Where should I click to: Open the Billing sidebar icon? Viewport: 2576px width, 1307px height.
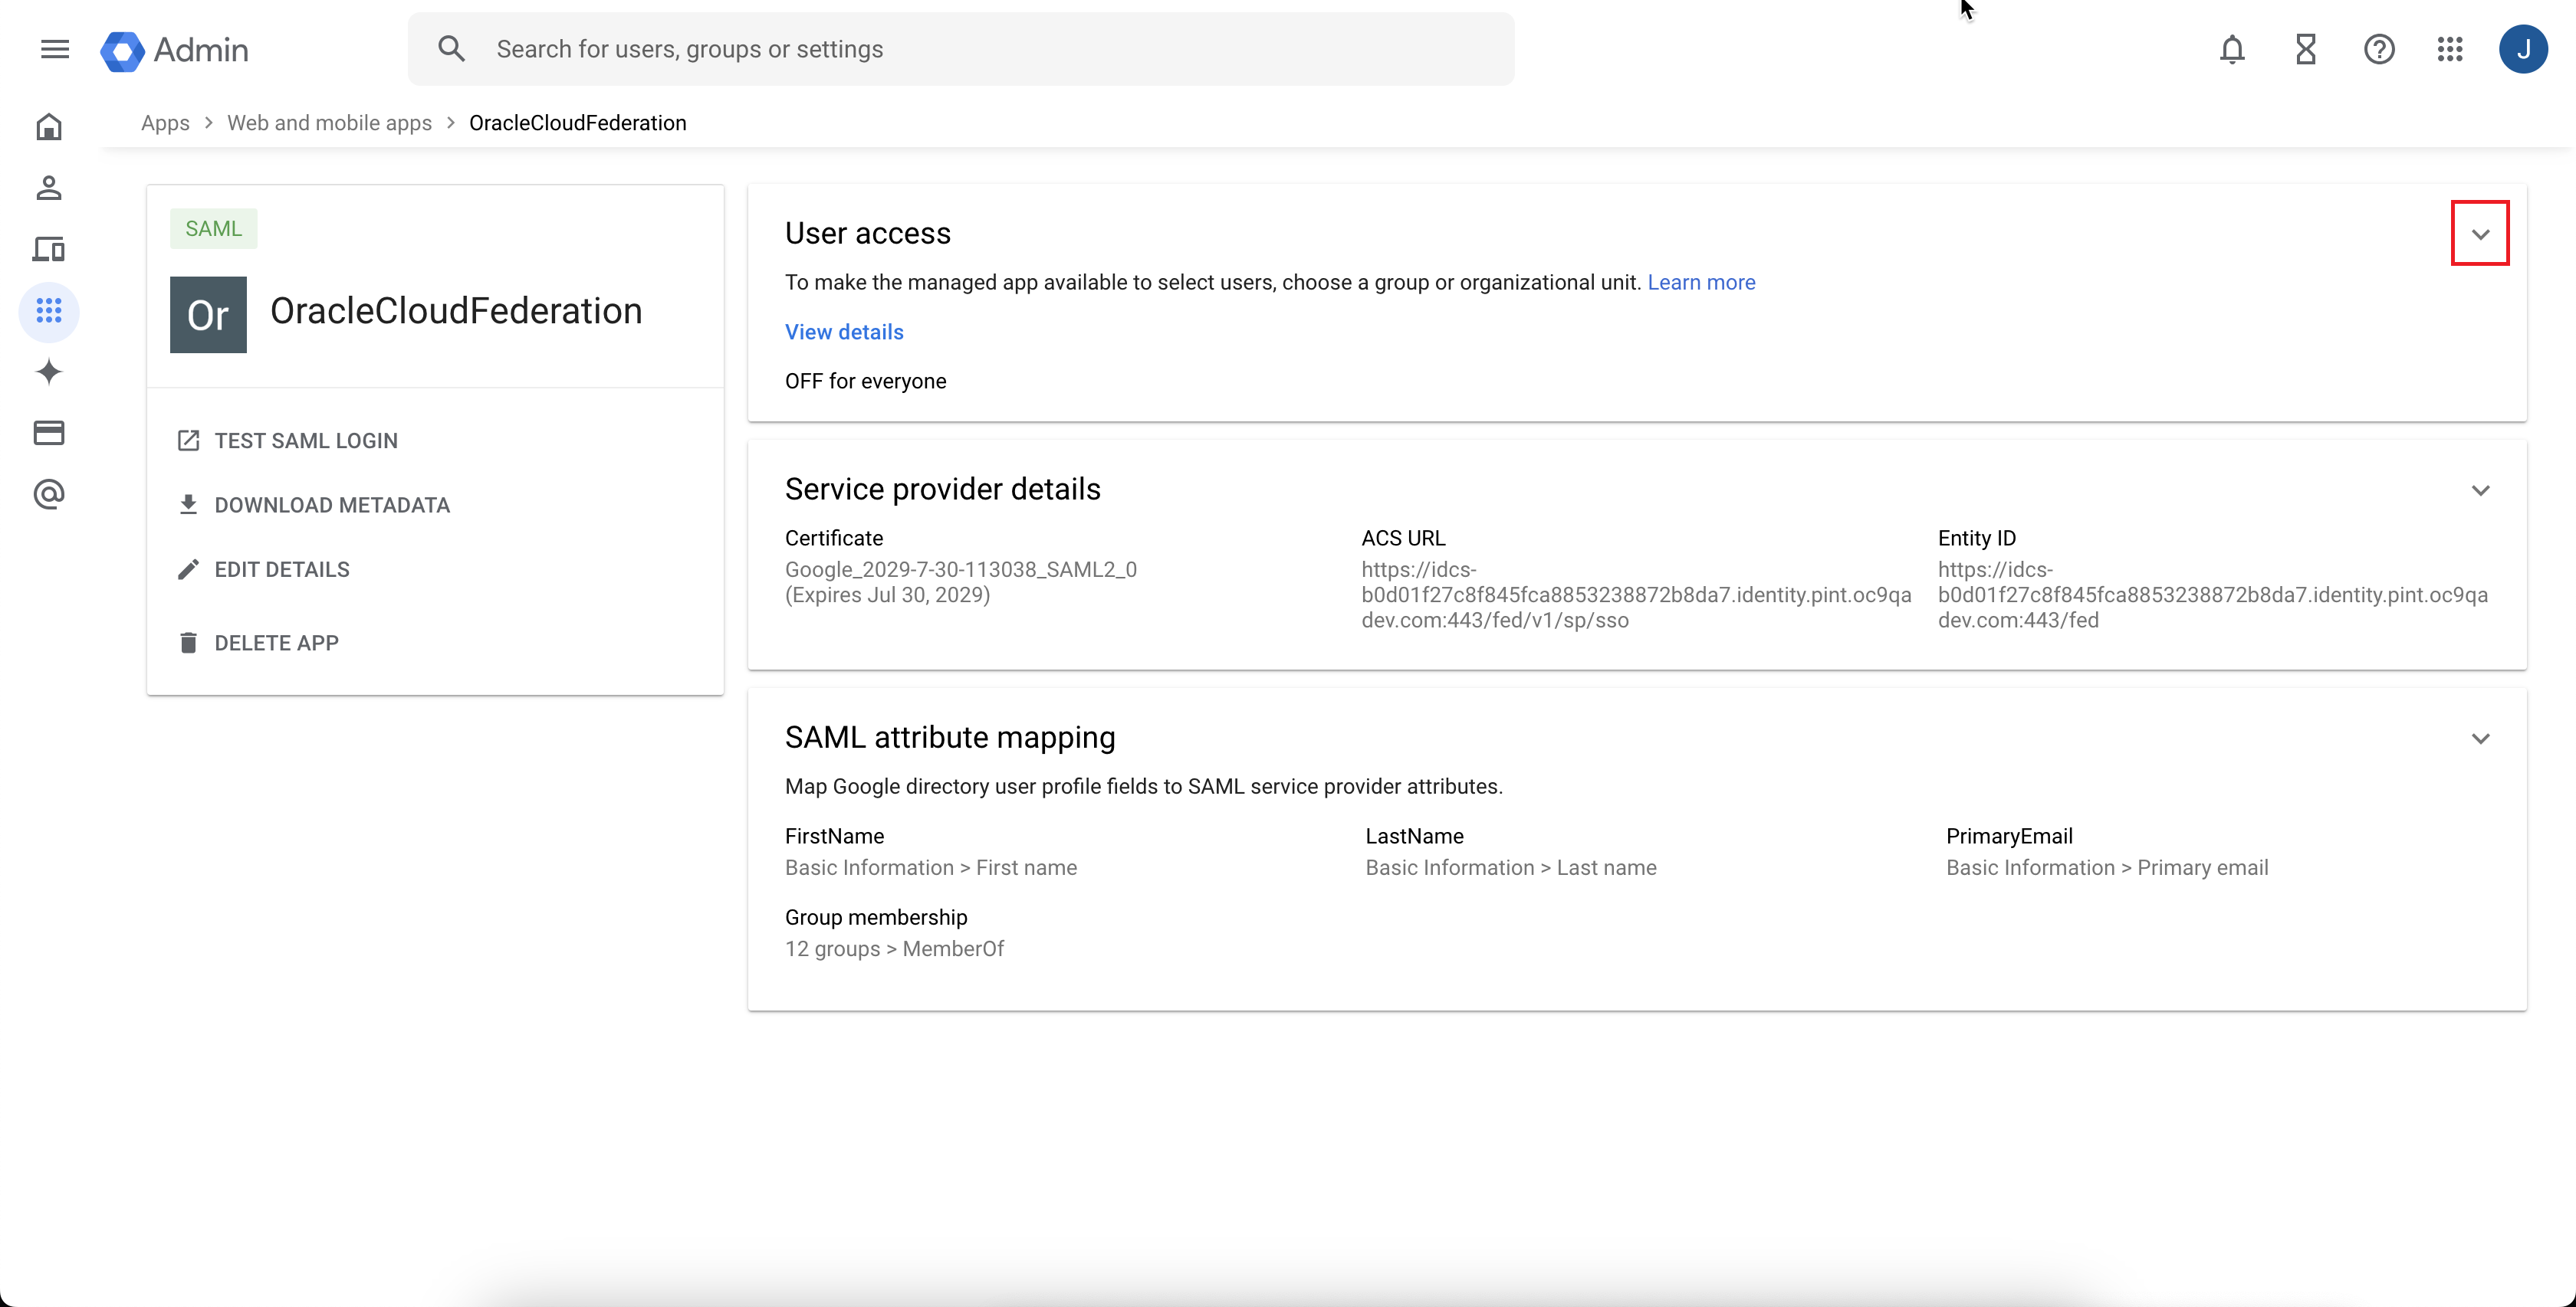48,433
